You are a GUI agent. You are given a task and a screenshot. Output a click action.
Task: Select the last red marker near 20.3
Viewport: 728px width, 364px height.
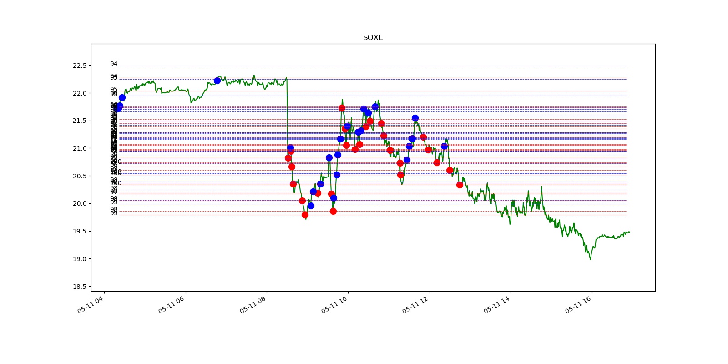pyautogui.click(x=460, y=185)
